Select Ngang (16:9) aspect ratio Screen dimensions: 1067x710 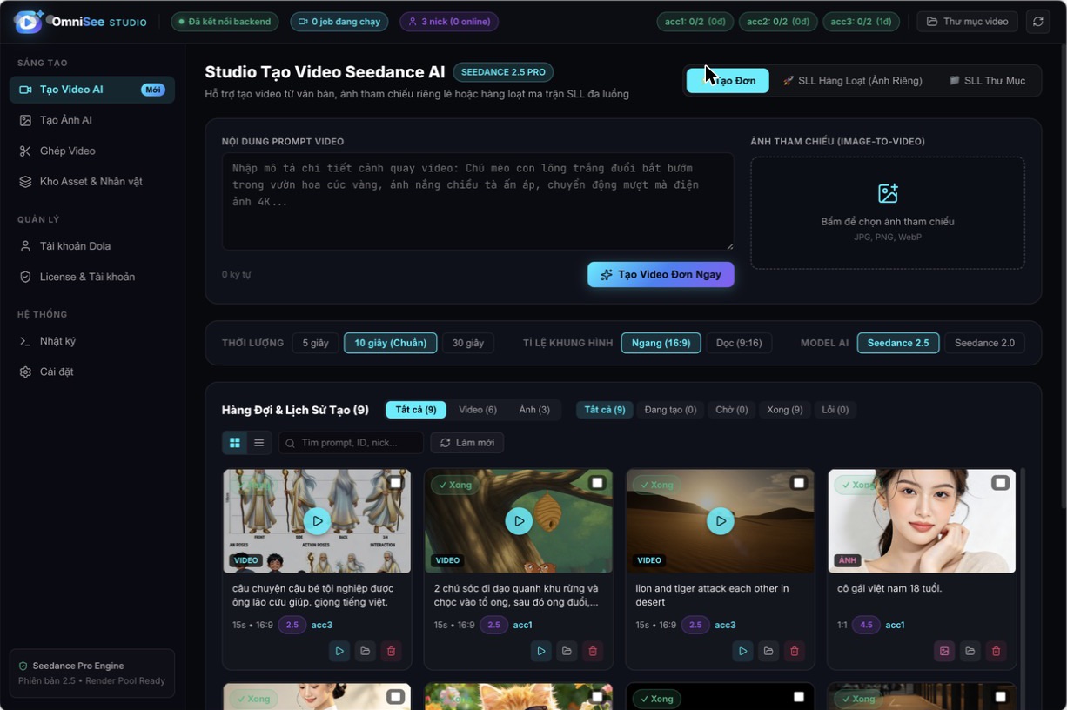[661, 343]
